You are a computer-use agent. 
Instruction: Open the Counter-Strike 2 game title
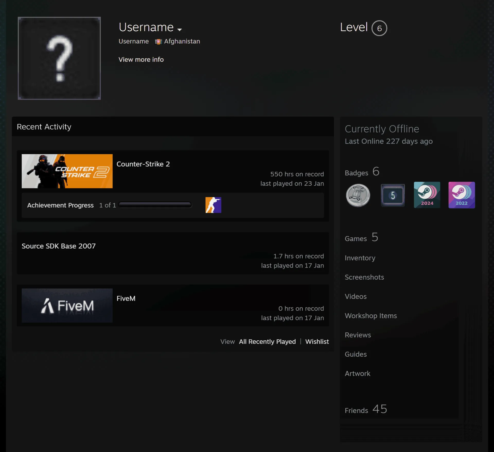coord(143,164)
